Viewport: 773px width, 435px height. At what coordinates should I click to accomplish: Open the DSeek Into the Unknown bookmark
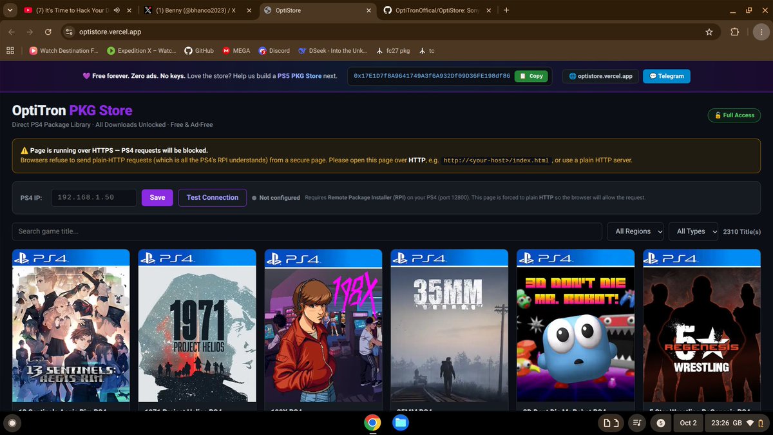coord(332,50)
